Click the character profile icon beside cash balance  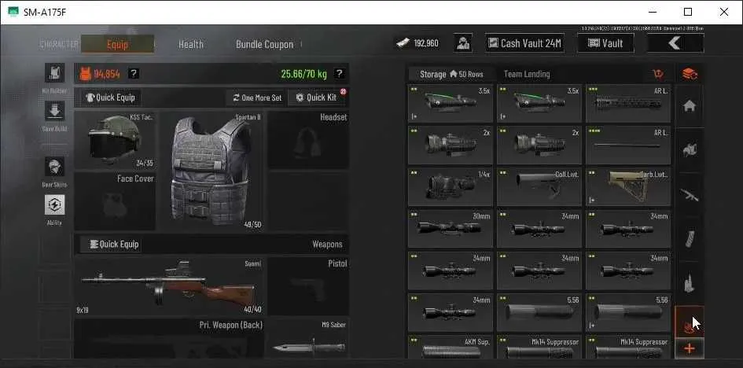(x=462, y=43)
